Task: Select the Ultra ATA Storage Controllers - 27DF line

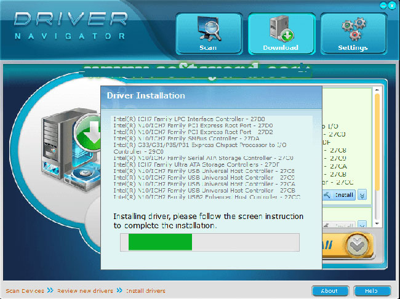Action: (196, 164)
